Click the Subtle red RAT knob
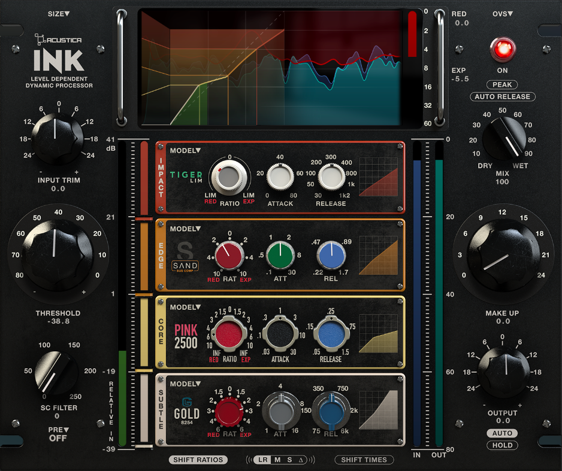The image size is (562, 471). (x=229, y=412)
